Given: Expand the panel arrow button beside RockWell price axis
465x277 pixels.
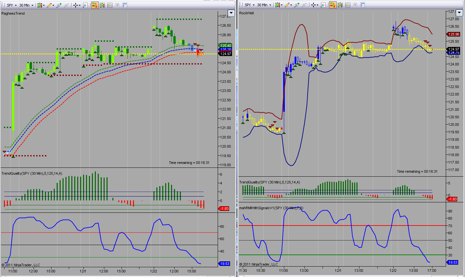Looking at the screenshot, I should 459,13.
